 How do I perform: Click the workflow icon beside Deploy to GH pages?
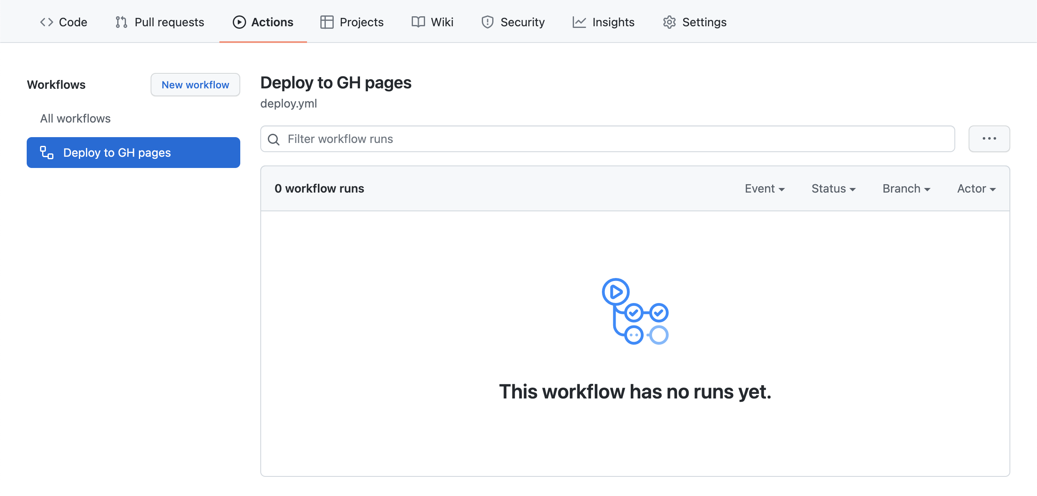tap(47, 153)
